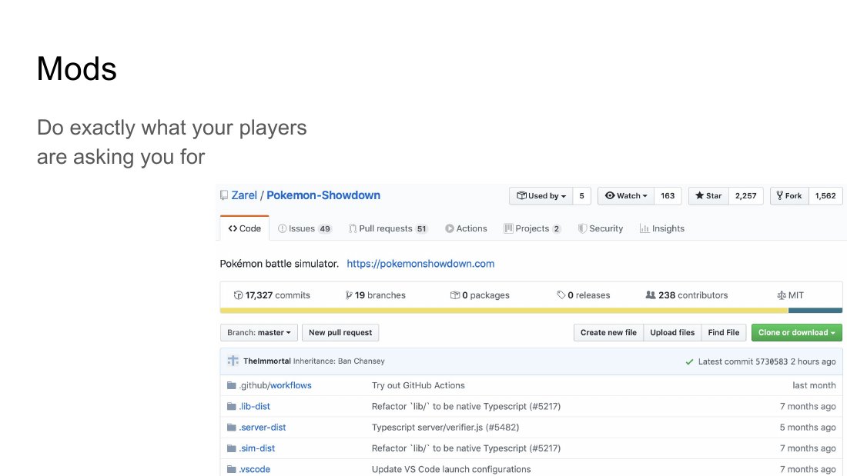Open the pokemonshowdown.com website link
The image size is (847, 476).
click(420, 264)
